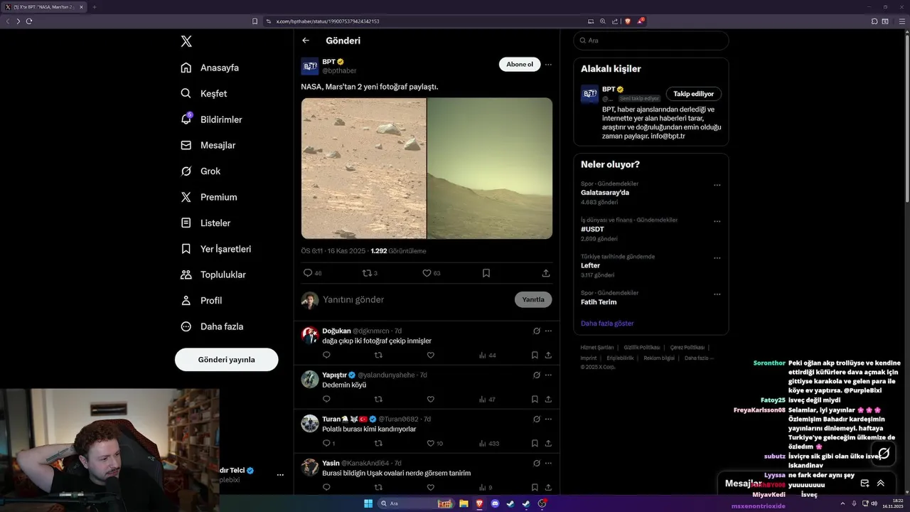Open options for Galatasaray'da trend
Screen dimensions: 910x512
click(x=717, y=185)
